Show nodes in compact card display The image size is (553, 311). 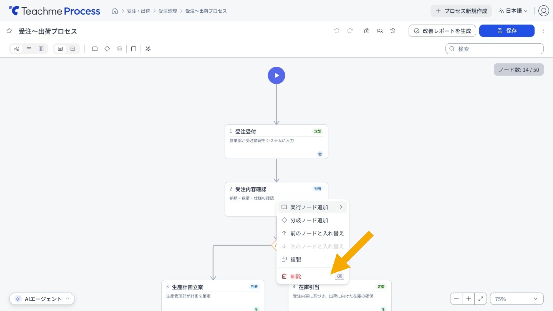73,49
